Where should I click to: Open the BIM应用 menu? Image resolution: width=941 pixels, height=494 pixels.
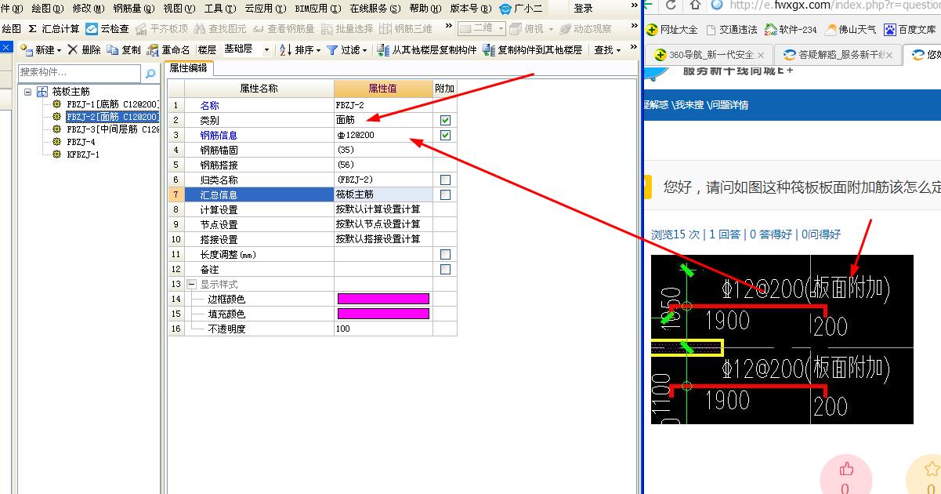pos(317,9)
